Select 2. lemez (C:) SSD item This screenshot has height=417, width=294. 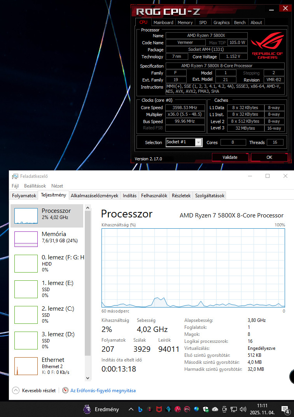tap(47, 314)
